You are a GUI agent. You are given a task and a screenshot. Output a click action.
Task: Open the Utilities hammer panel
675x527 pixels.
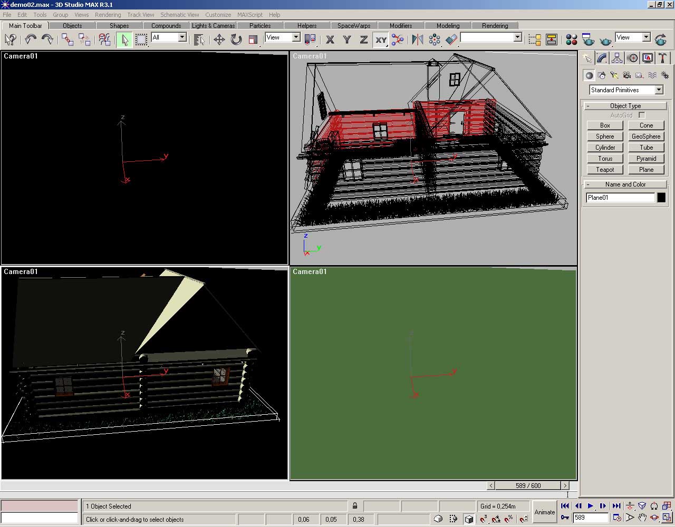(663, 58)
